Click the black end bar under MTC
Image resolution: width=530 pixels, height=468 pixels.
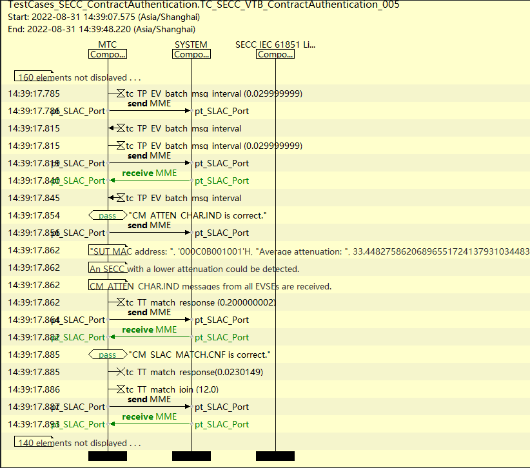(108, 456)
